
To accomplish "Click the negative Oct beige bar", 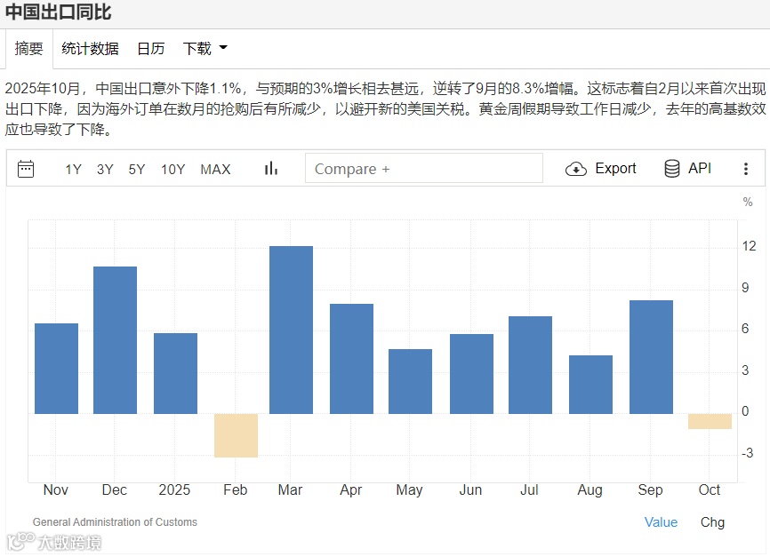I will (710, 422).
